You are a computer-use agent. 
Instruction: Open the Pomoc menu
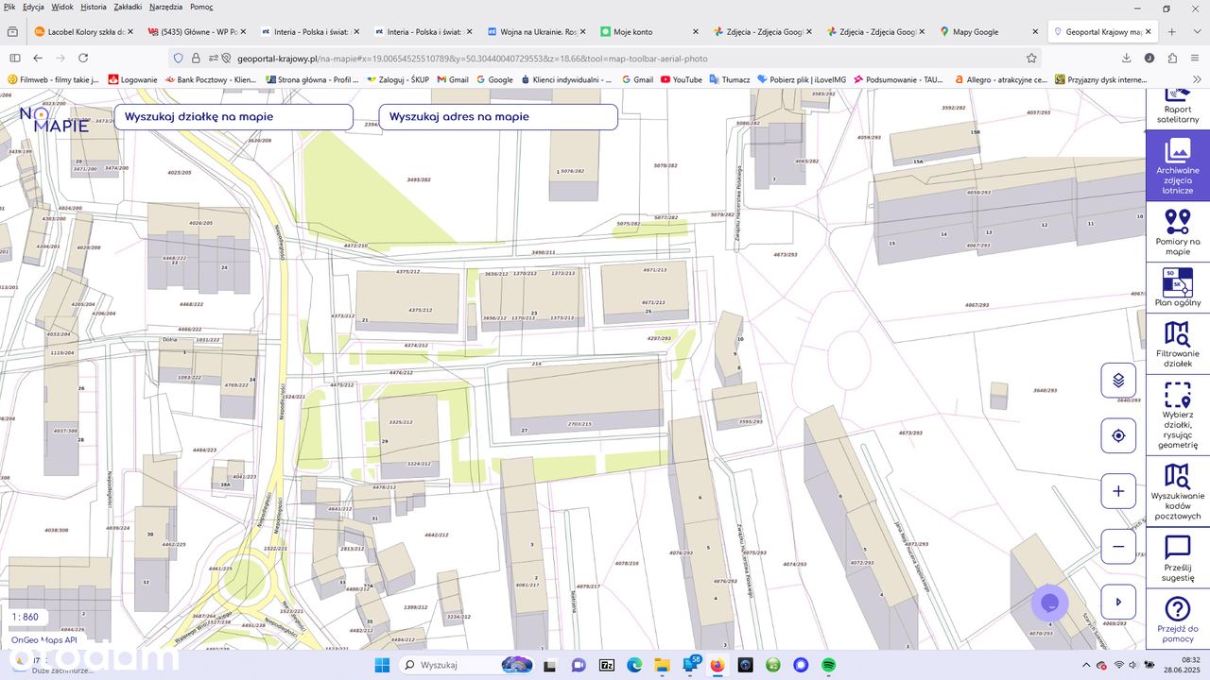[201, 7]
